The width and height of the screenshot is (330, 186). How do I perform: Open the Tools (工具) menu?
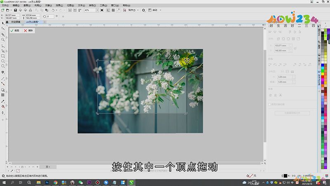click(x=103, y=5)
